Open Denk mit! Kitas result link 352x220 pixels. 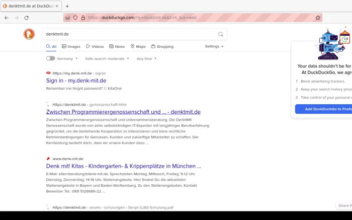pos(124,166)
